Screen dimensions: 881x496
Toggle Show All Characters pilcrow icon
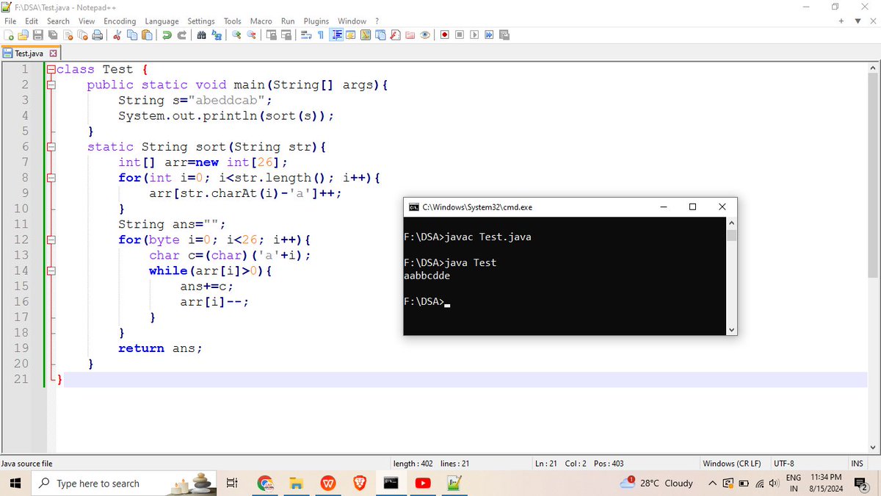pos(320,35)
